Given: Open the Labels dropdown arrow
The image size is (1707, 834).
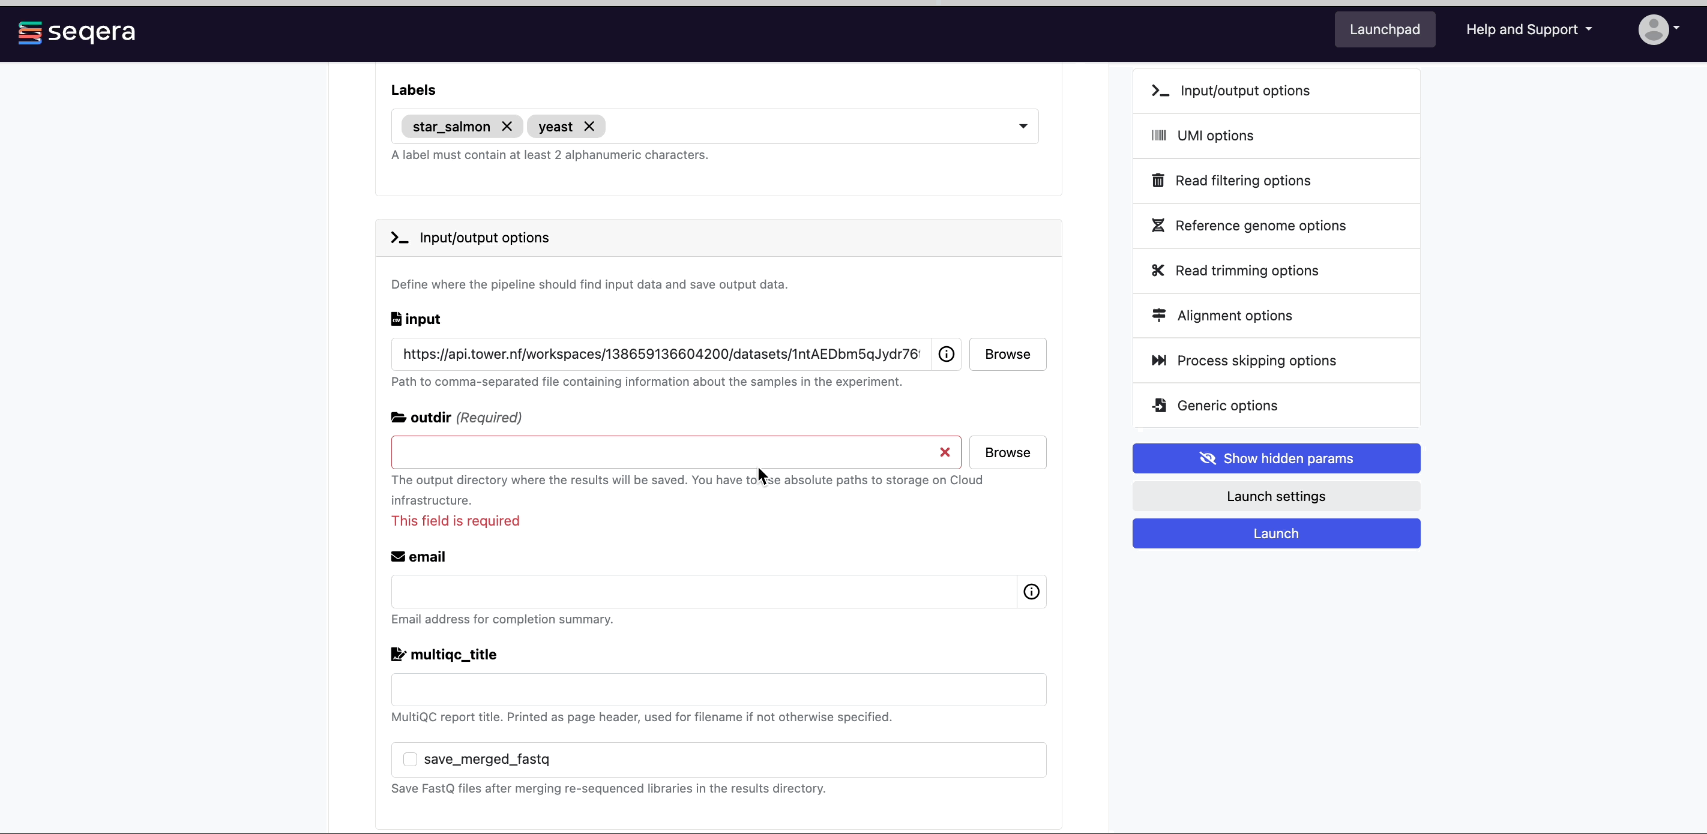Looking at the screenshot, I should click(1023, 127).
